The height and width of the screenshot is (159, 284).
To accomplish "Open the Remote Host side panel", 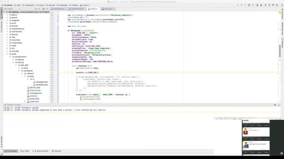I will (x=282, y=29).
